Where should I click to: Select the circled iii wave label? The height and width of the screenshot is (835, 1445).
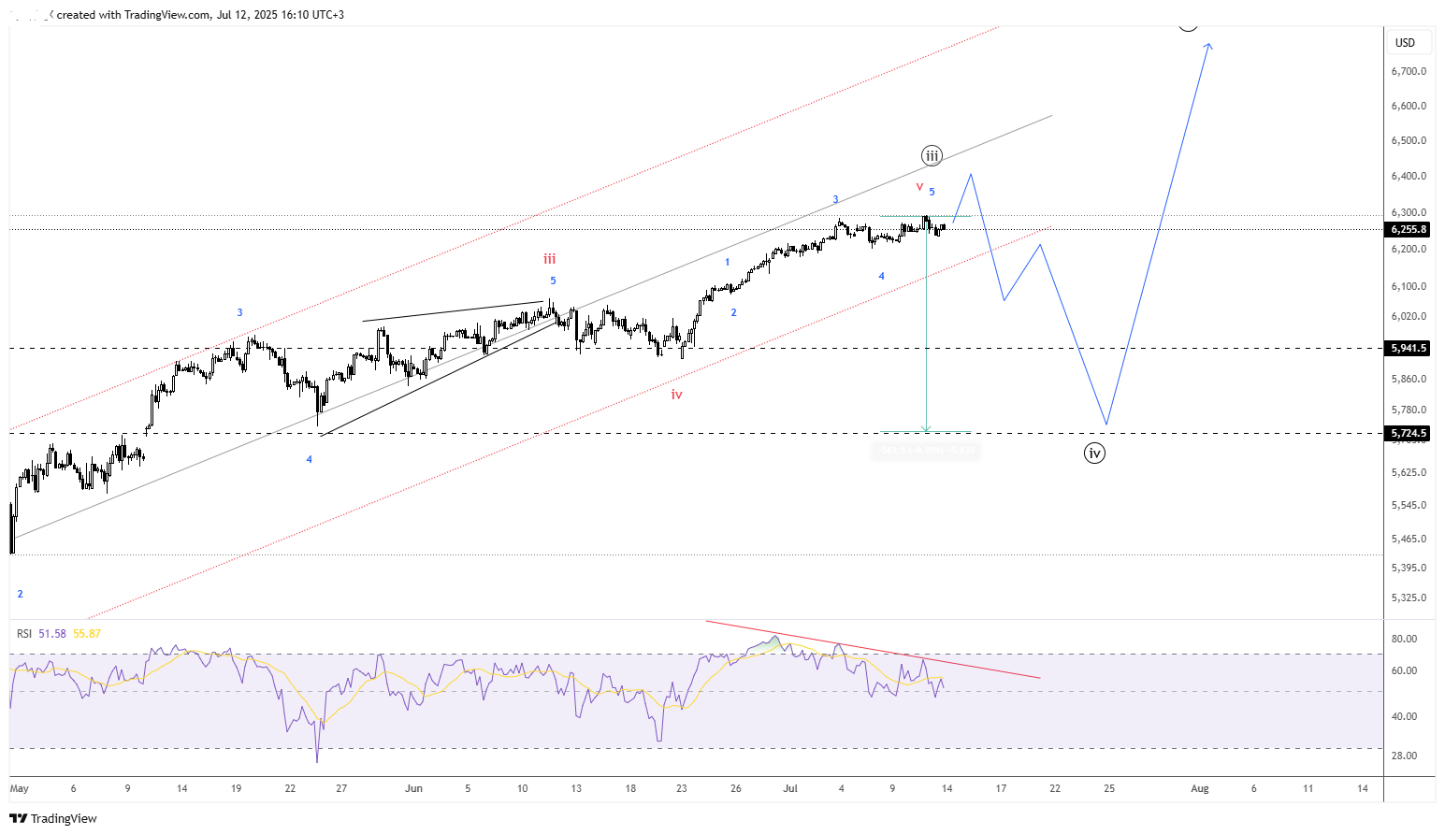[931, 156]
